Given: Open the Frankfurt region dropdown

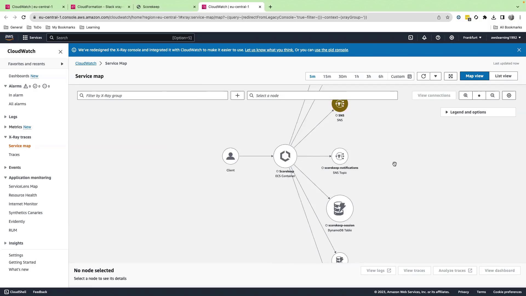Looking at the screenshot, I should [x=472, y=38].
